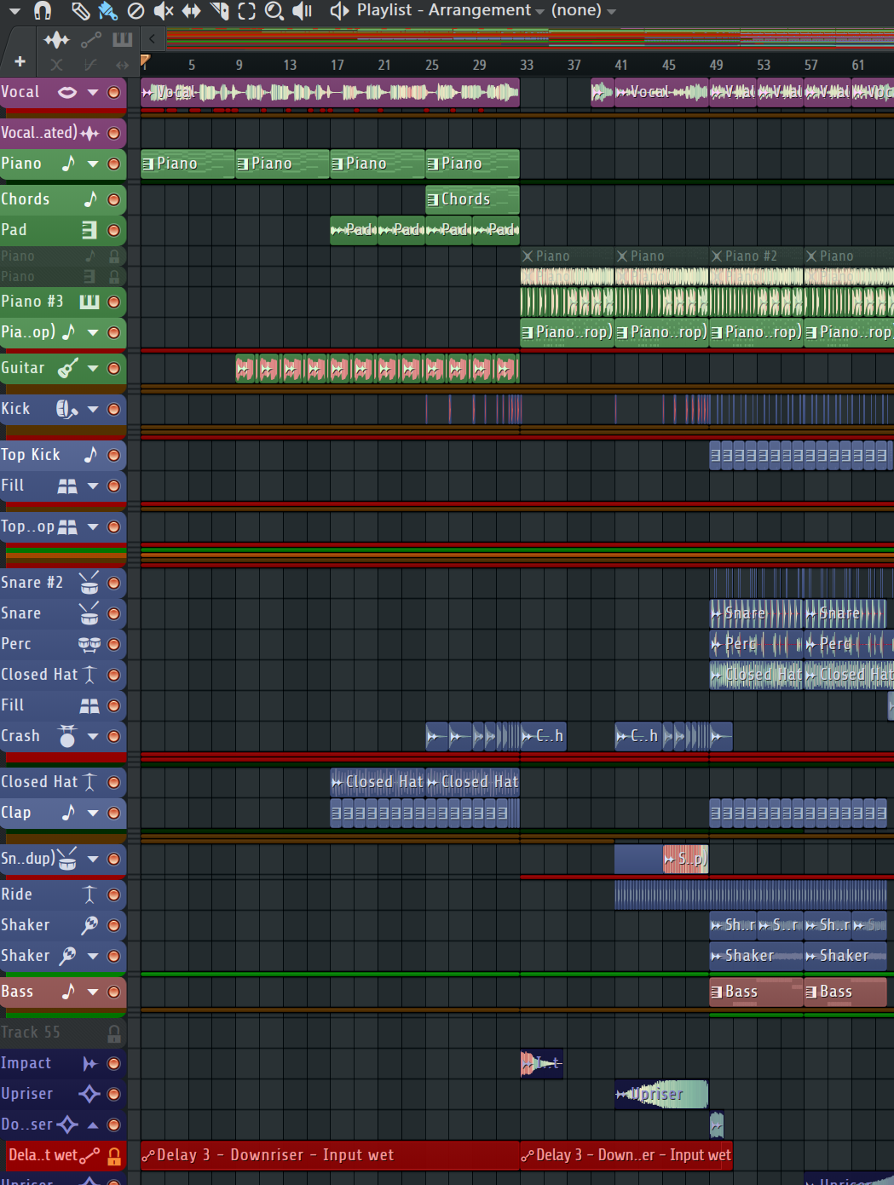Viewport: 894px width, 1185px height.
Task: Choose the Select tool
Action: click(246, 10)
